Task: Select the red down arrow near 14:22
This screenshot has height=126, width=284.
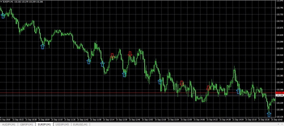Action: (x=209, y=88)
